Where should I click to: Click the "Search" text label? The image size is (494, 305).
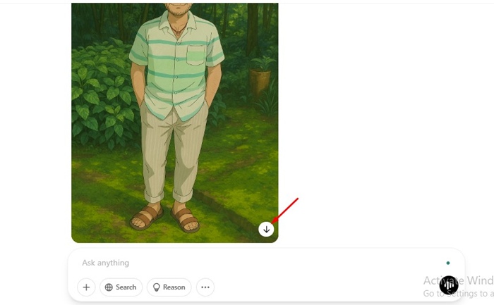click(x=126, y=287)
